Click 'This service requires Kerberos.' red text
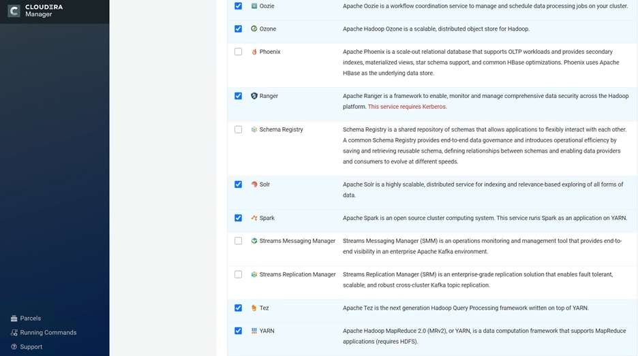This screenshot has width=638, height=356. (408, 106)
